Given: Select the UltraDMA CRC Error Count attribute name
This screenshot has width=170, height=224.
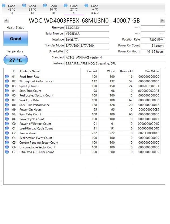Looking at the screenshot, I should click(37, 152).
